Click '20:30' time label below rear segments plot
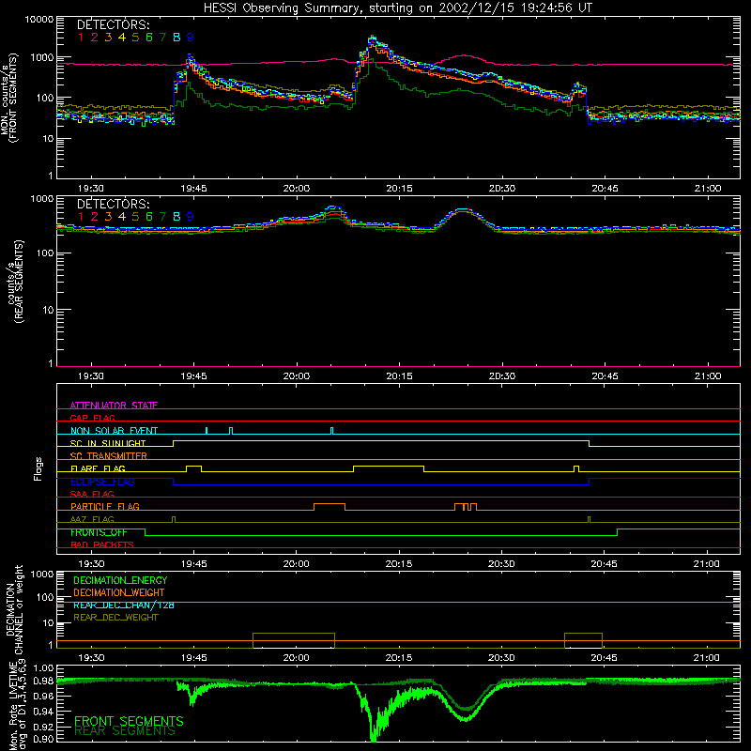 coord(502,376)
